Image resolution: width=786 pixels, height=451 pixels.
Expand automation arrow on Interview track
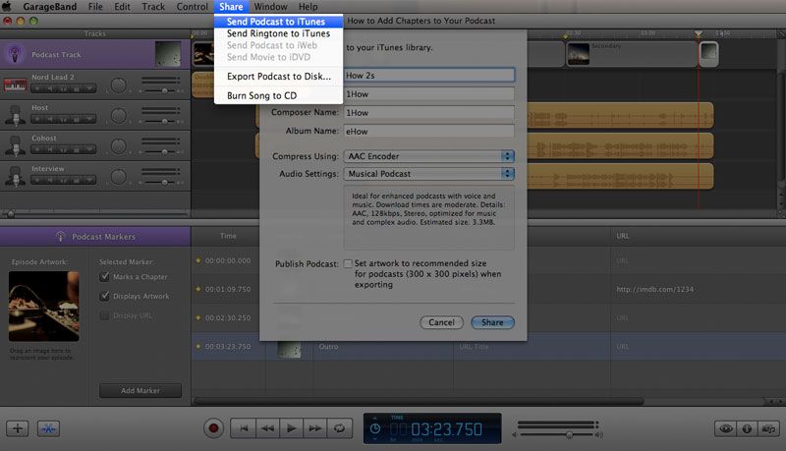[x=89, y=181]
